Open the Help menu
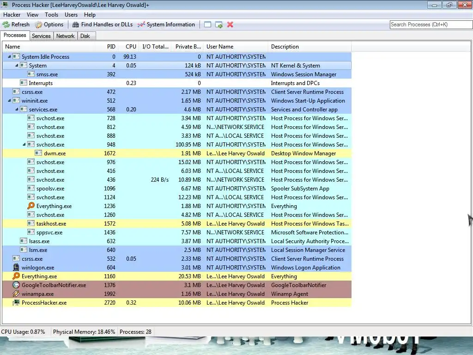 coord(90,14)
